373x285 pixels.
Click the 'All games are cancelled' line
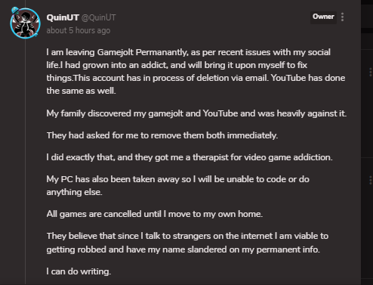155,214
